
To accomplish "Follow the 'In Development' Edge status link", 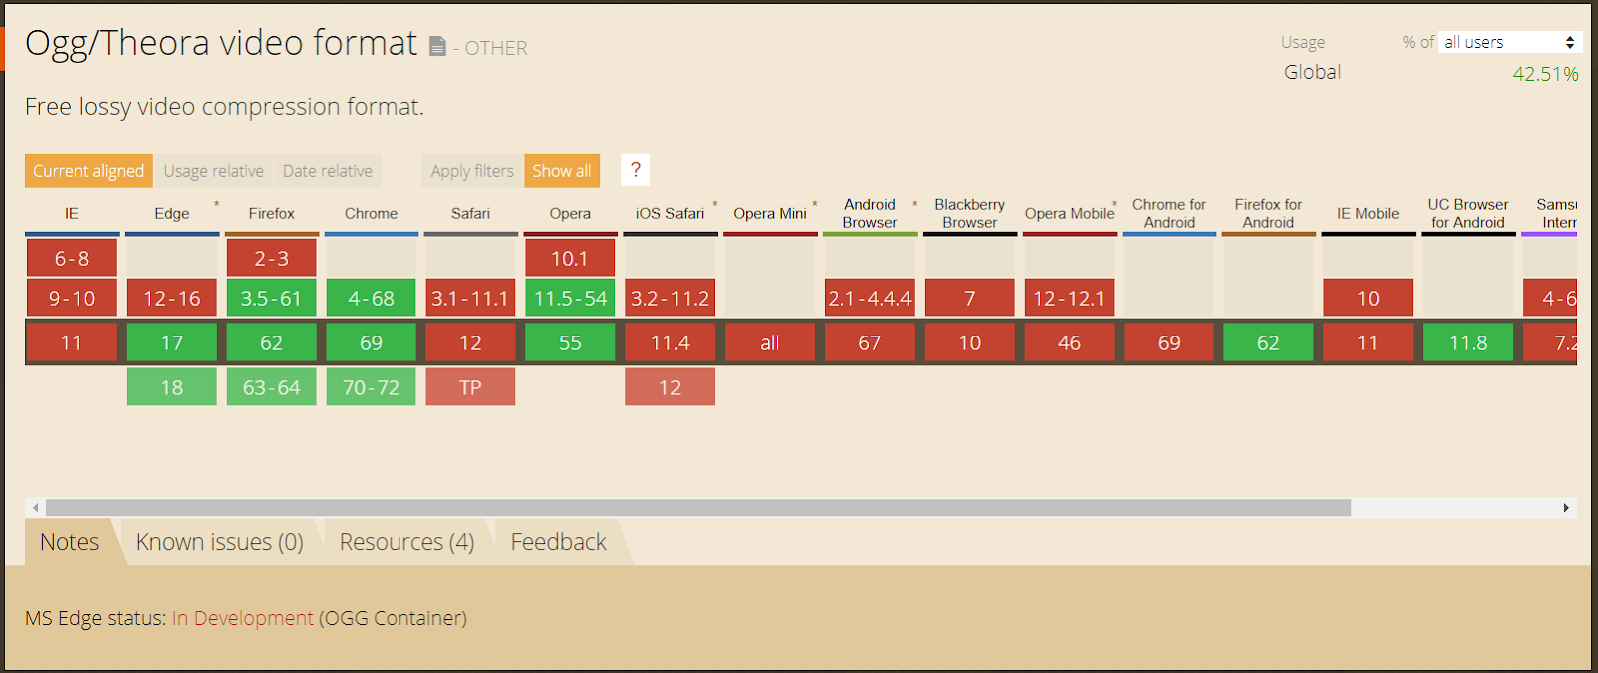I will 243,618.
